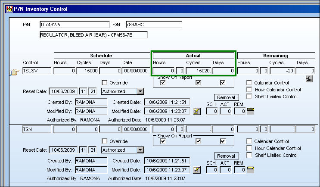Click the TSN control field
Screen dimensions: 320x187
point(37,129)
